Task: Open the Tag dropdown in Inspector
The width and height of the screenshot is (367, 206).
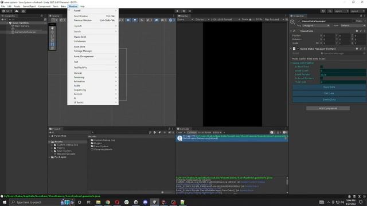Action: 315,25
